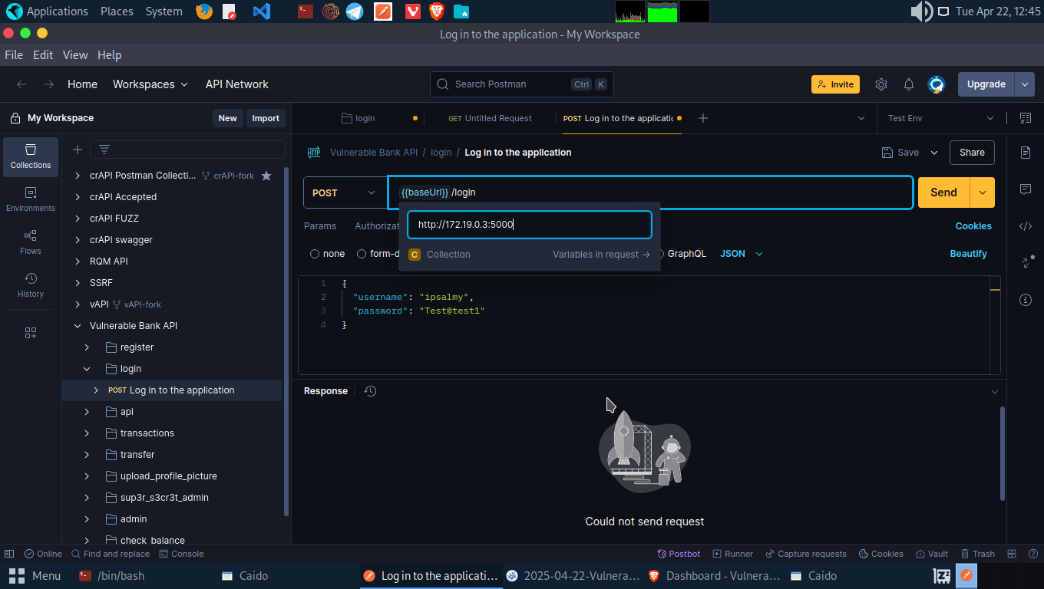Switch to the login request tab

click(x=365, y=118)
